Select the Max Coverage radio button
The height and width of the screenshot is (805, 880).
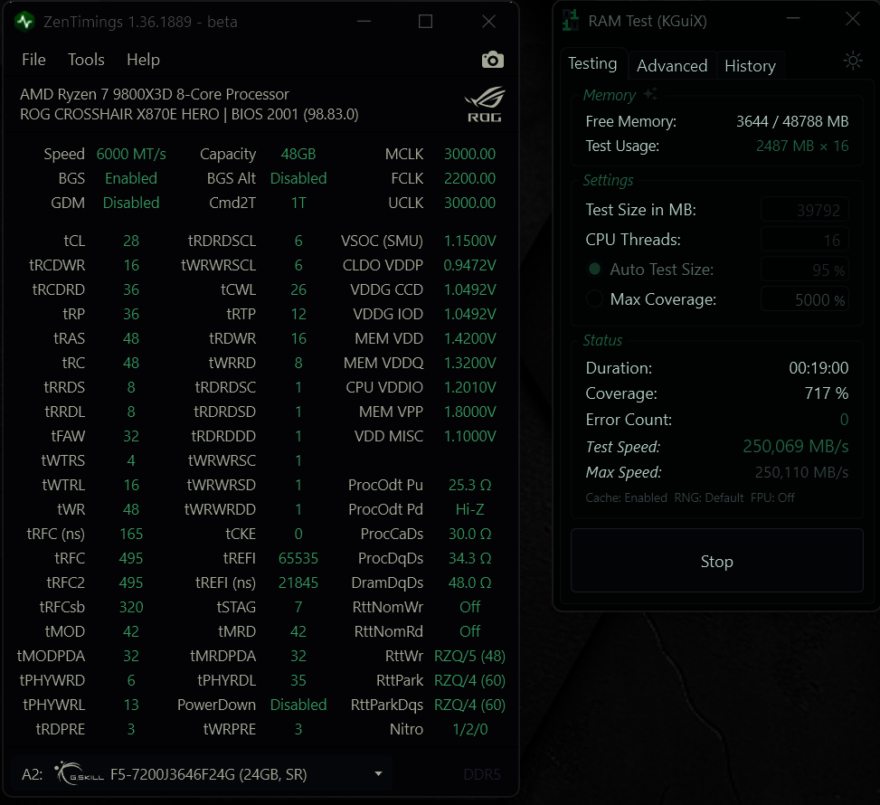[x=594, y=299]
